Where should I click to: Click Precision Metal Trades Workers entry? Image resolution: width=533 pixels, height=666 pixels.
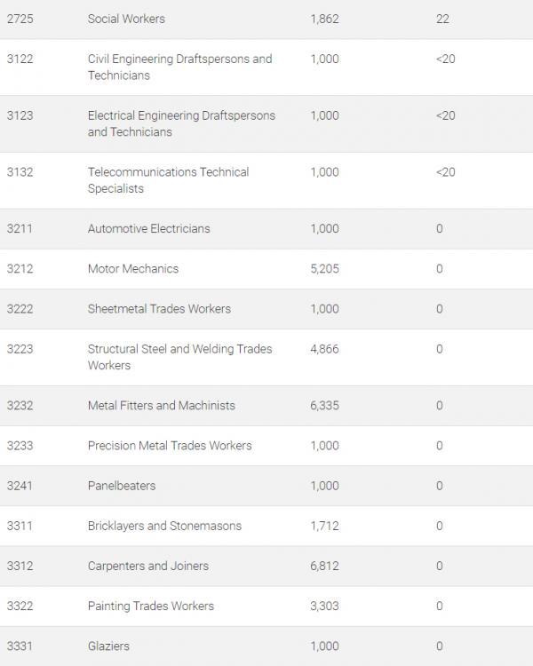[x=170, y=445]
